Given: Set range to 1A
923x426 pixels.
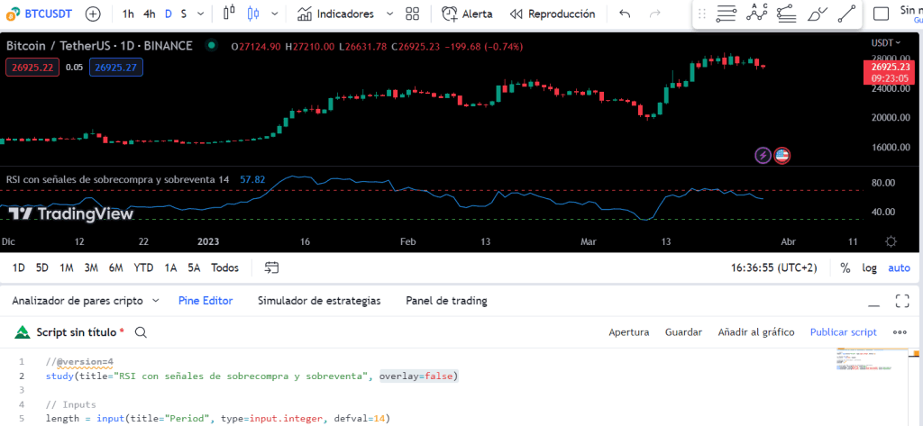Looking at the screenshot, I should (170, 267).
